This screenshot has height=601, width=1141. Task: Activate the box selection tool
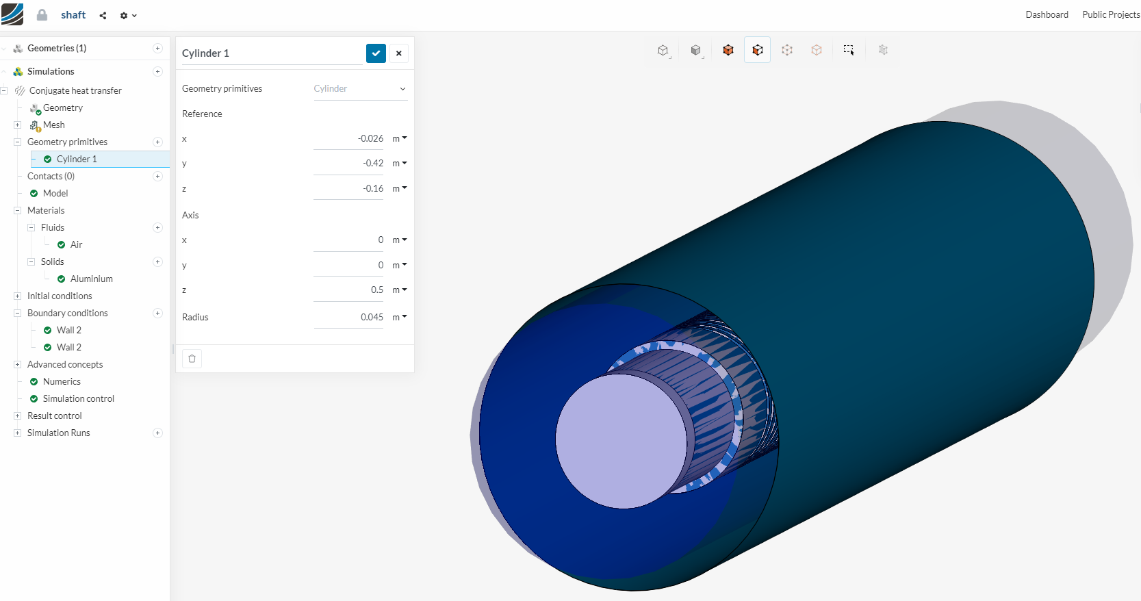(849, 50)
